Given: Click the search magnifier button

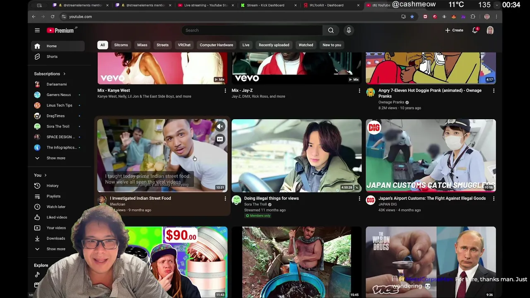Looking at the screenshot, I should point(331,30).
